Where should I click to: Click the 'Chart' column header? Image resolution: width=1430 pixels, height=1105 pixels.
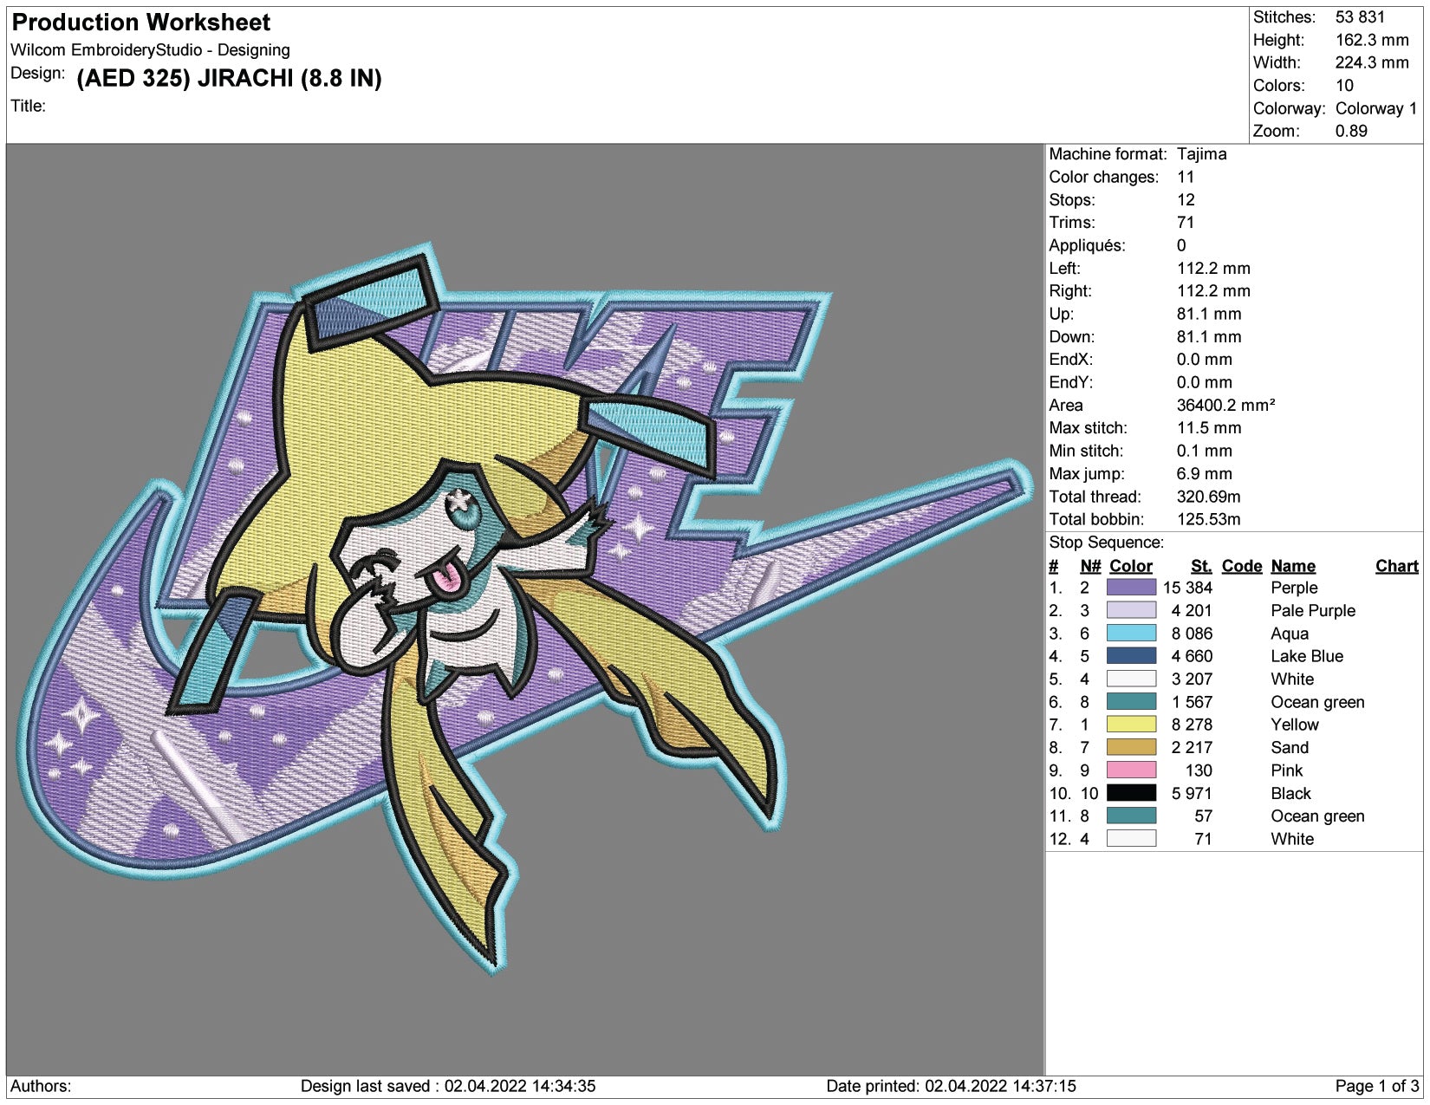point(1396,566)
